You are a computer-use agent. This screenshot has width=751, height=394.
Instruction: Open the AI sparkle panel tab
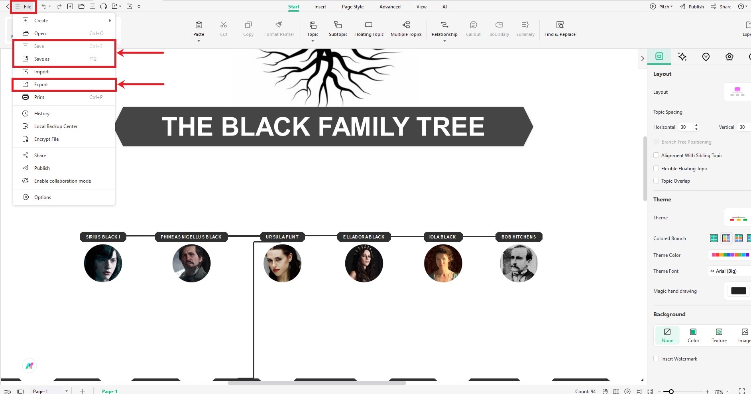coord(682,57)
